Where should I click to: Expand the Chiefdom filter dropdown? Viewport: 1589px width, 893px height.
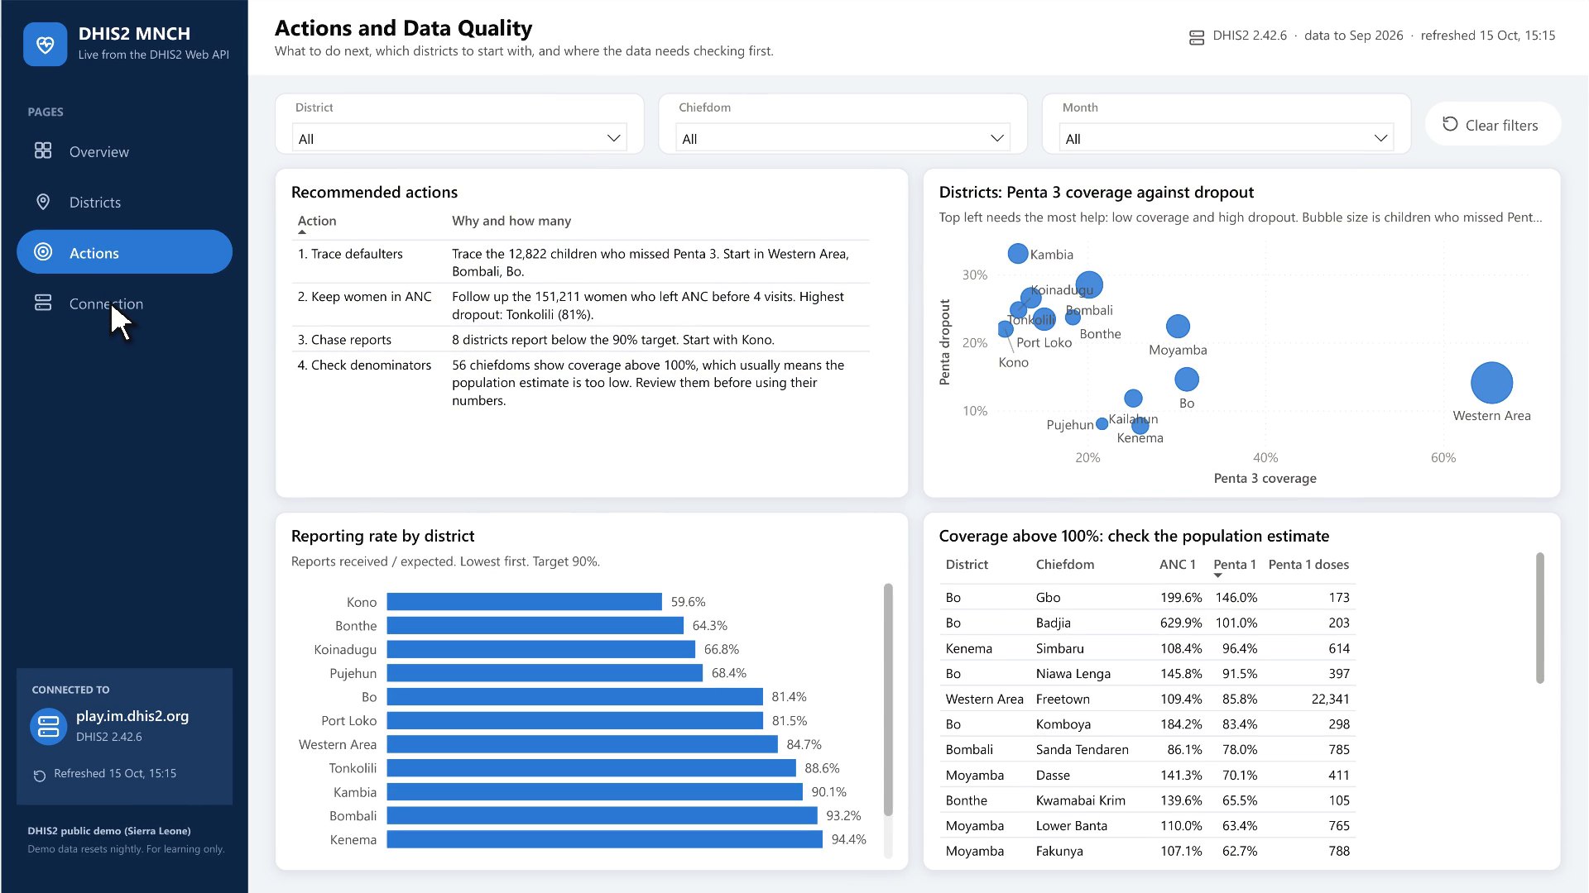[843, 138]
